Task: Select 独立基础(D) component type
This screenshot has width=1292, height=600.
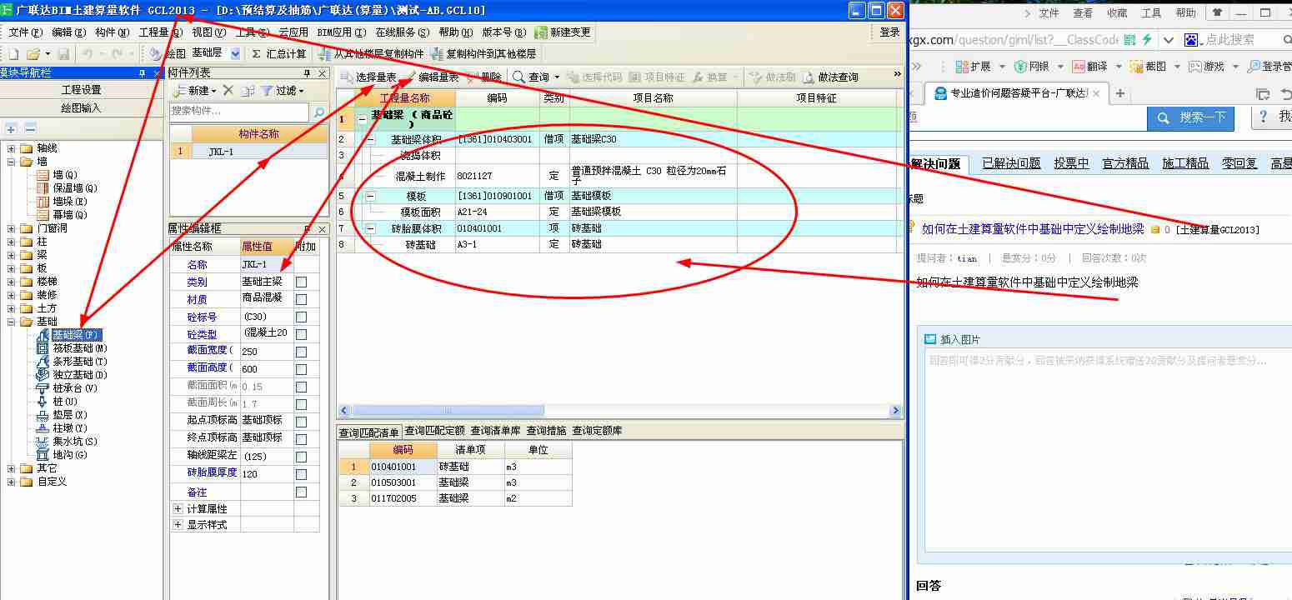Action: [x=80, y=375]
